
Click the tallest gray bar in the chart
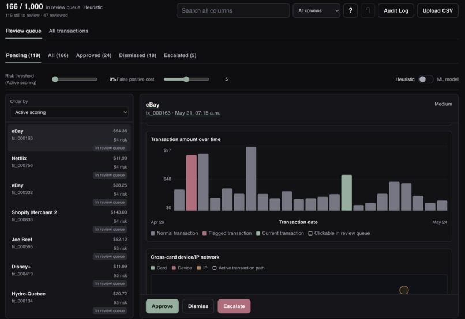coord(251,179)
